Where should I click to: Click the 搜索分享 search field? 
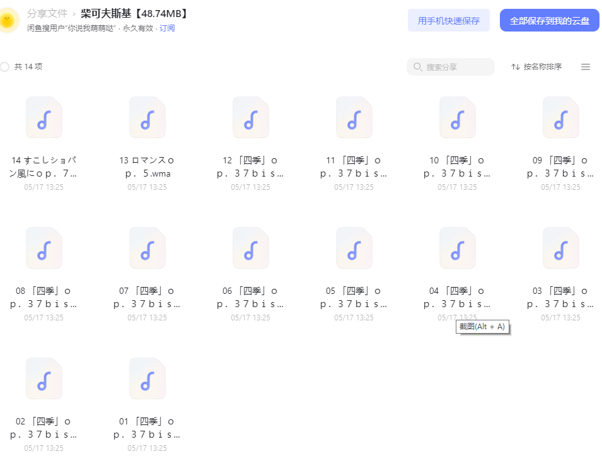coord(451,67)
